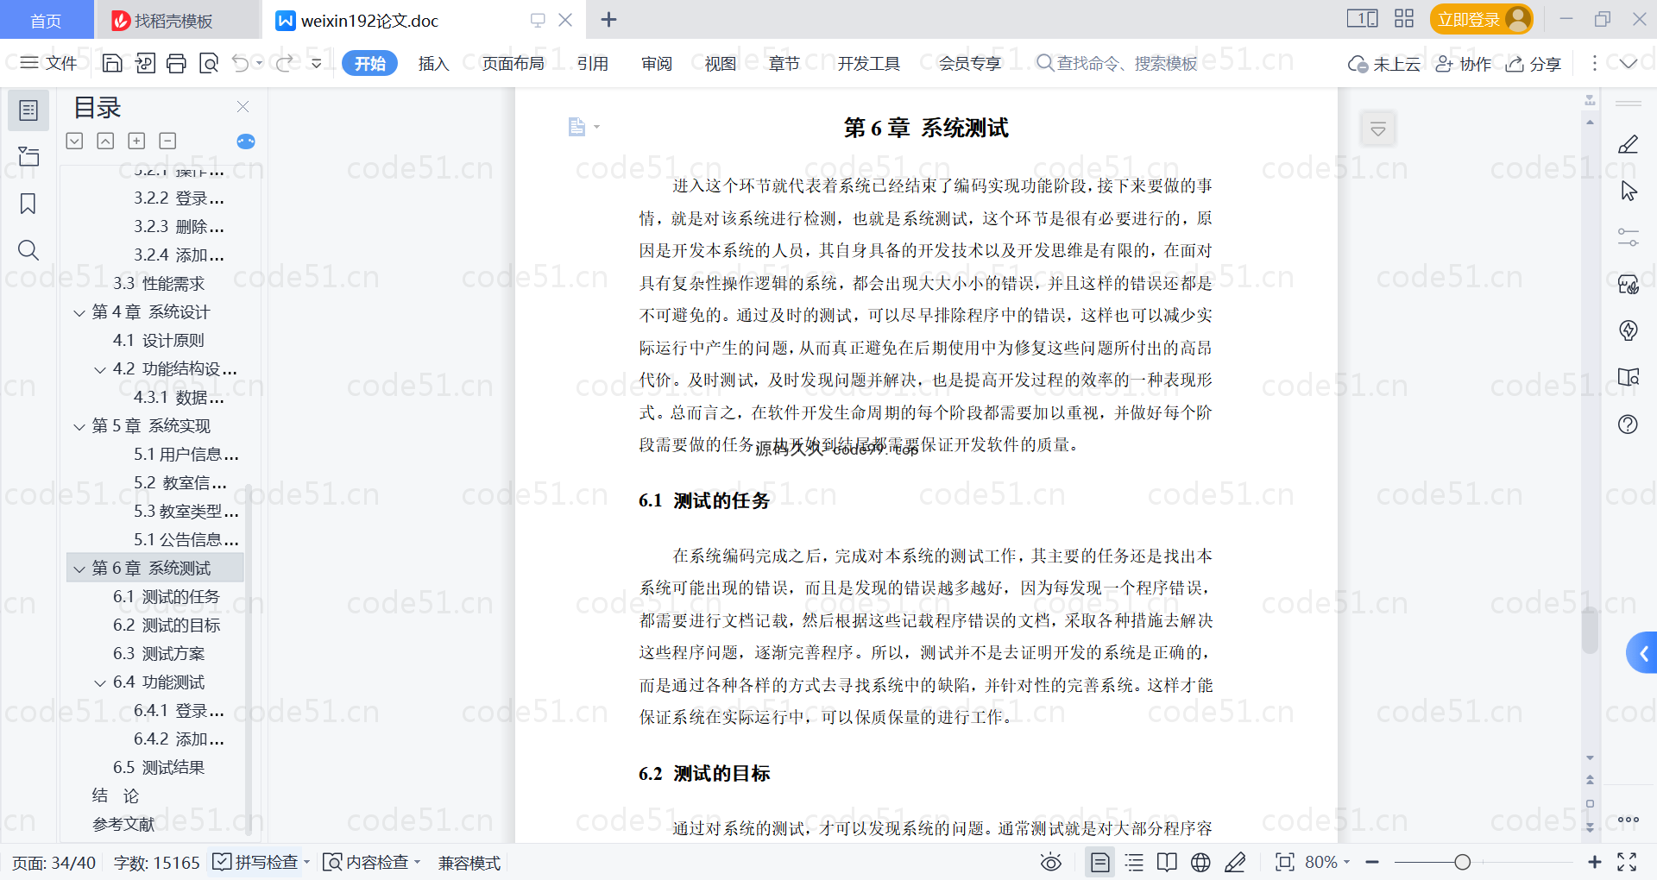
Task: Toggle eye protection mode icon in status bar
Action: (x=1050, y=862)
